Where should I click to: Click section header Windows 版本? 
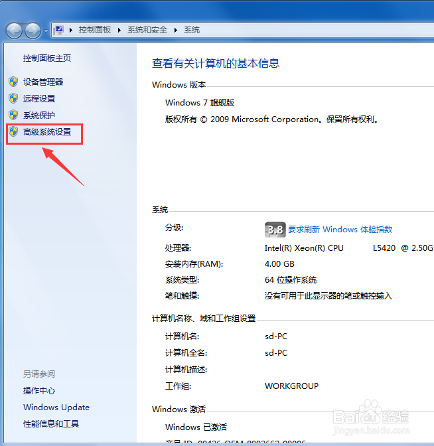179,84
